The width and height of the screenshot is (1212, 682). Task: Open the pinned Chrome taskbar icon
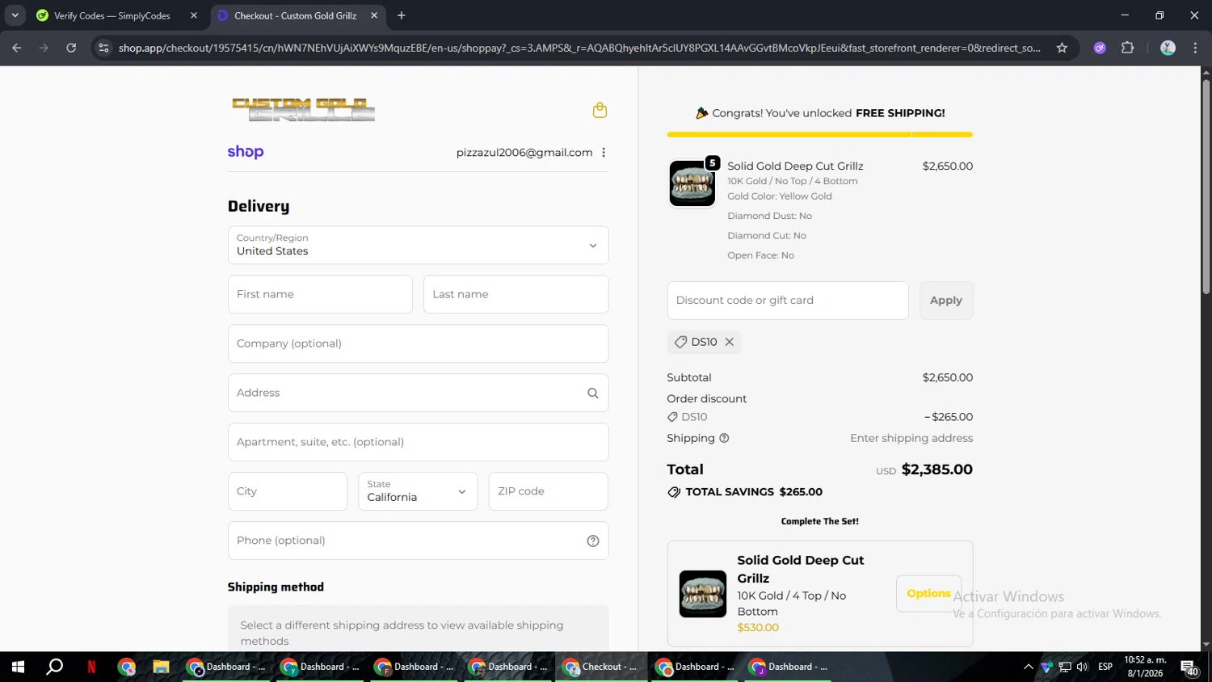point(126,667)
